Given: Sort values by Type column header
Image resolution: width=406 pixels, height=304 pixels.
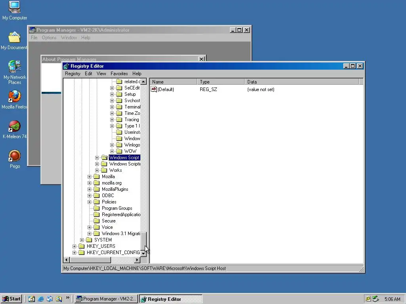Looking at the screenshot, I should [220, 82].
